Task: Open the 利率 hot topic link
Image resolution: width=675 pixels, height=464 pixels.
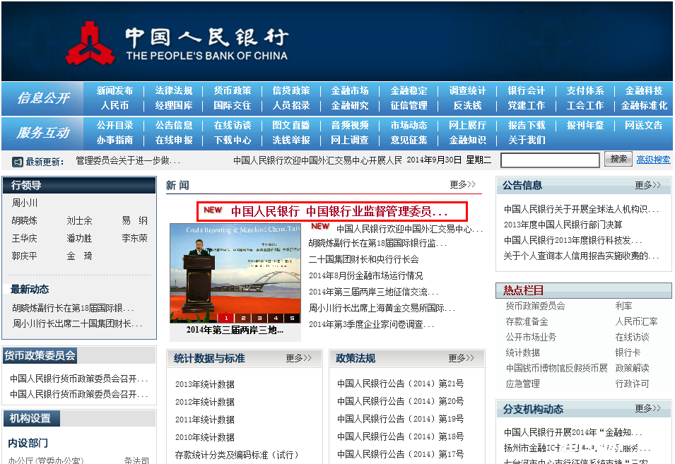Action: pos(624,306)
